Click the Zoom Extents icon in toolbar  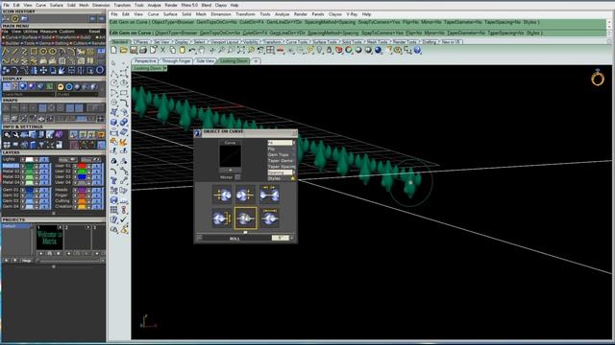pos(241,50)
